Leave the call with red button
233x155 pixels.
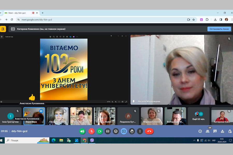(149, 131)
